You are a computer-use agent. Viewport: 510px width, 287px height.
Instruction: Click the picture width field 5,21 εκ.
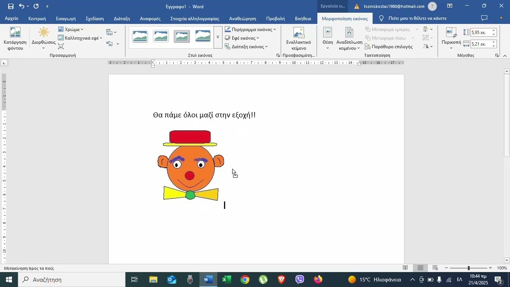point(481,44)
